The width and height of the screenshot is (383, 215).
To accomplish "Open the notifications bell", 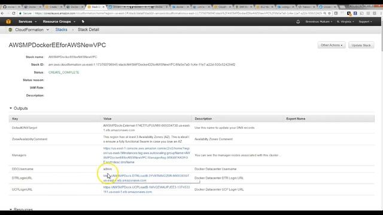I will 298,21.
